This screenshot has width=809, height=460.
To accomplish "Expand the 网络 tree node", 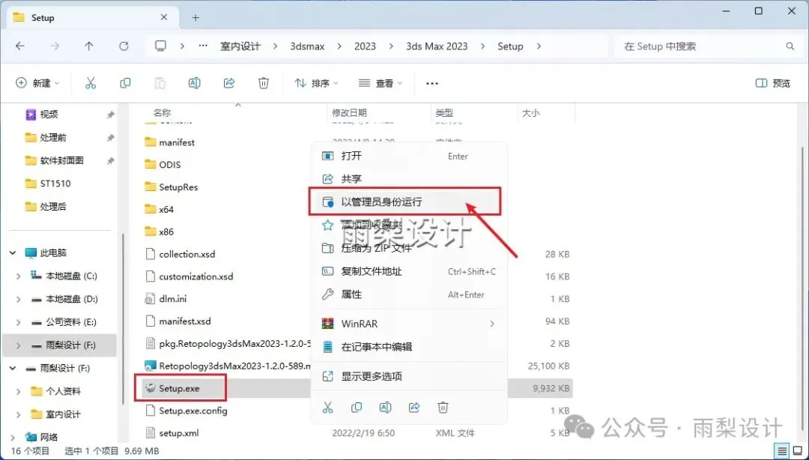I will 13,438.
